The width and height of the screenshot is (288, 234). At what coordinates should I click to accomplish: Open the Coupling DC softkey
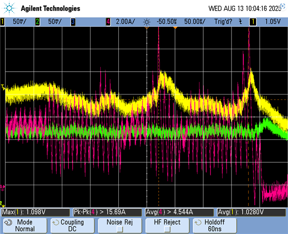tap(72, 226)
